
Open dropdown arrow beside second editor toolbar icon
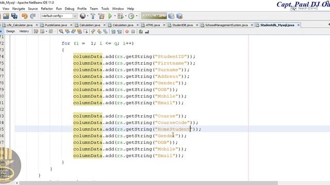pyautogui.click(x=46, y=31)
